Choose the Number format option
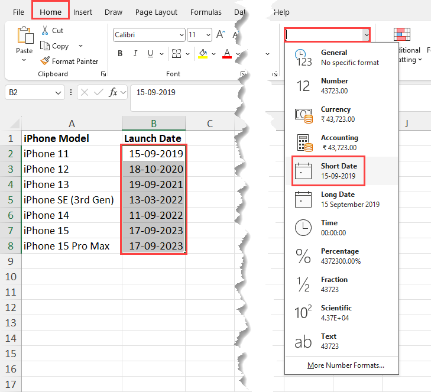The width and height of the screenshot is (431, 392). pos(342,86)
